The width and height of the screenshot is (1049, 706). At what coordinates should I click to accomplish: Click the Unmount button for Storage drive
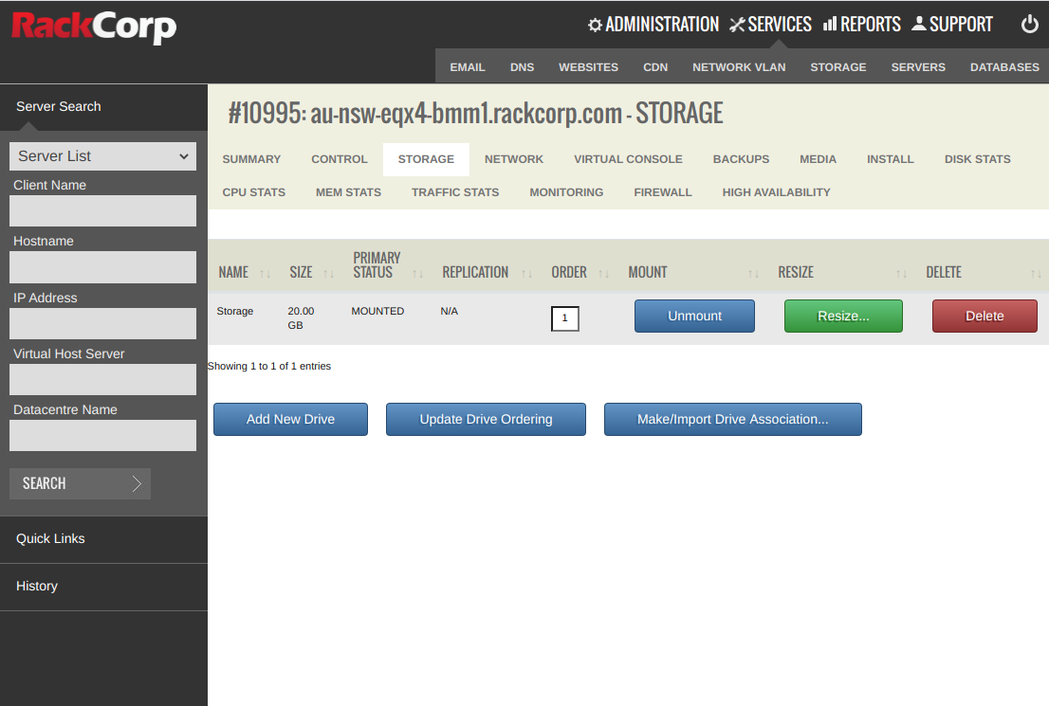694,317
